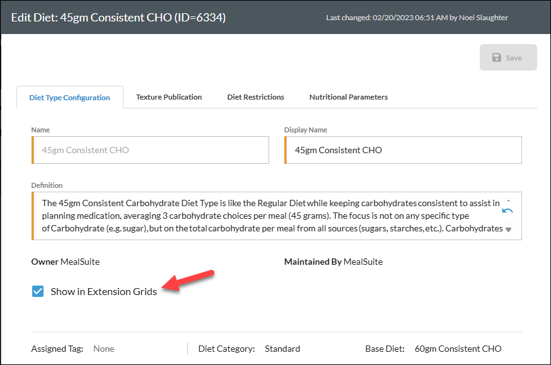Screen dimensions: 551x365
Task: Click the Diet Category value Standard
Action: (282, 349)
